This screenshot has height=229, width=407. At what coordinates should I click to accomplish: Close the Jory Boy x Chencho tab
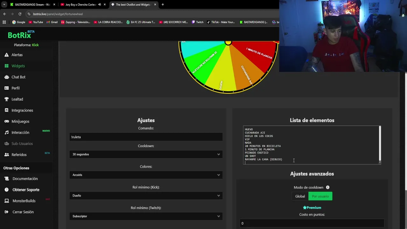tap(105, 4)
